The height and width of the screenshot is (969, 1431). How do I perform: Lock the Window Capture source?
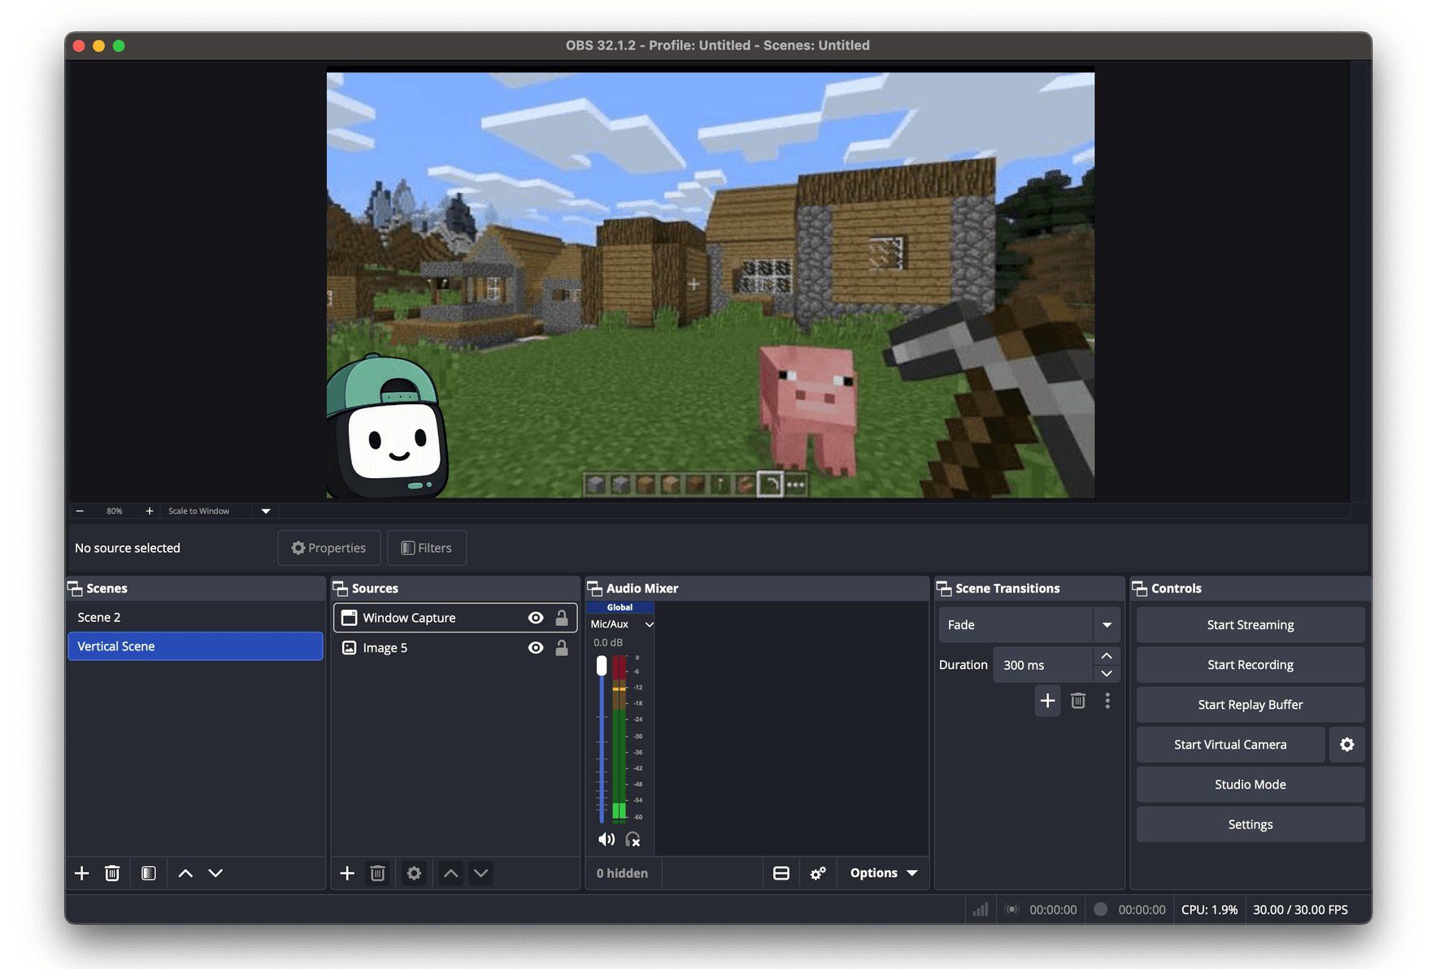[x=562, y=618]
